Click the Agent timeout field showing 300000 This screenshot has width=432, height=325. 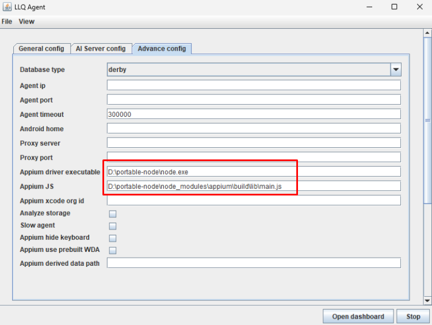(253, 114)
